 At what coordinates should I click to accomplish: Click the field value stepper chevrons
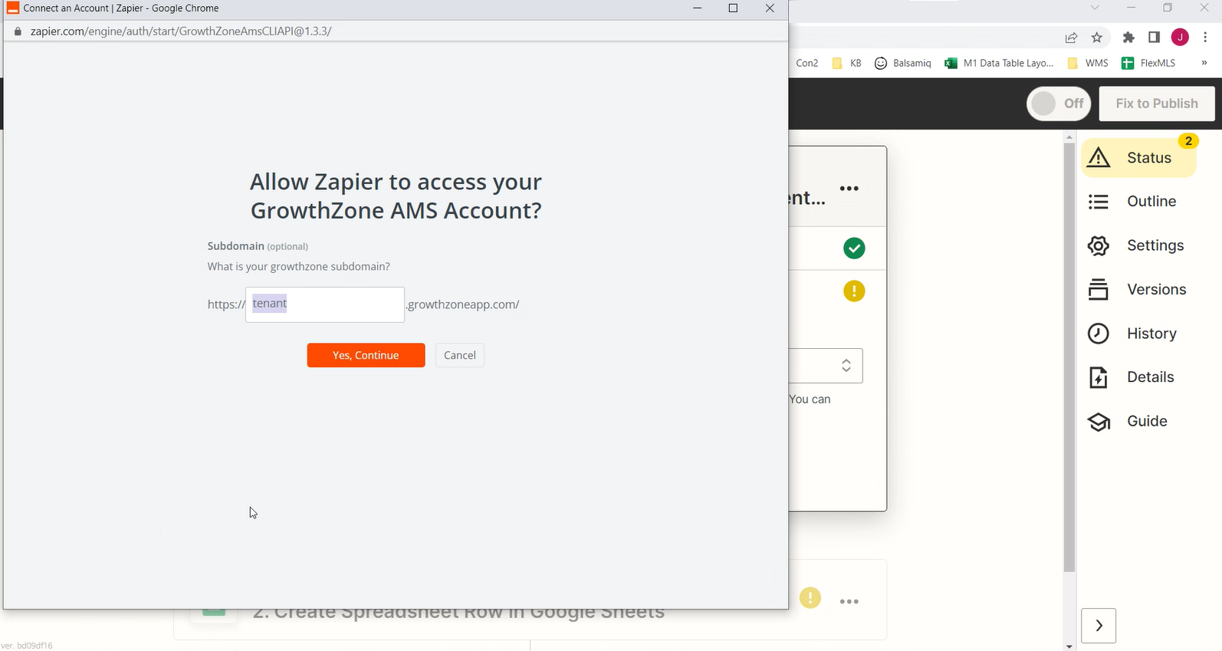point(846,366)
